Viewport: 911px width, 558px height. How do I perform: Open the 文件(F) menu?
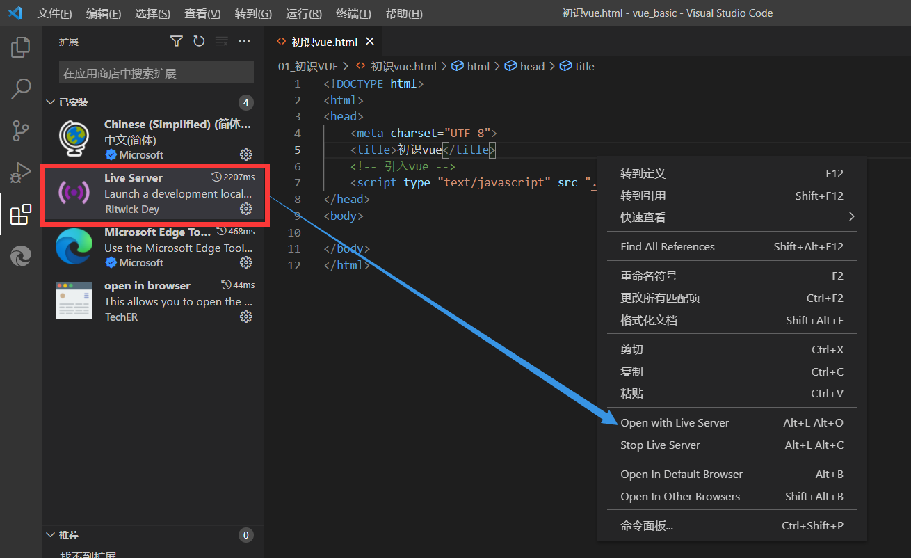coord(54,13)
